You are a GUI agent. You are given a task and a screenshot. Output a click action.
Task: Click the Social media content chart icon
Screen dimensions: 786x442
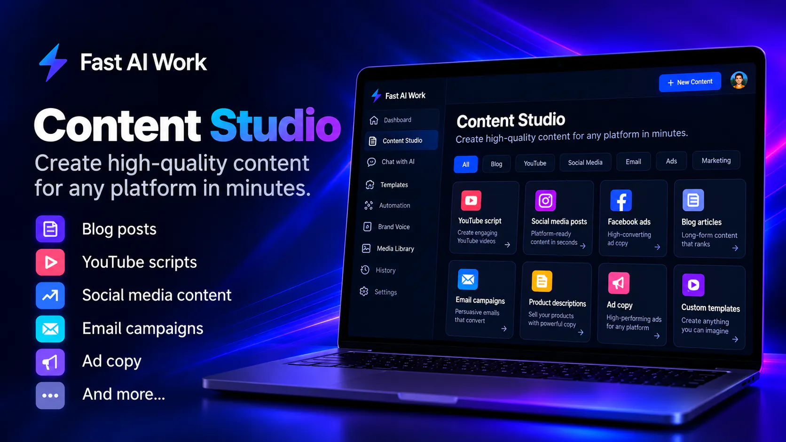click(x=50, y=295)
